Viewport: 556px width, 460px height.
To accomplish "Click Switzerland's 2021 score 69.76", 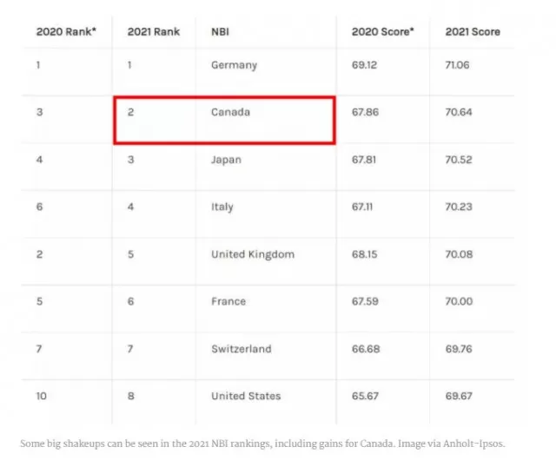I will tap(459, 349).
